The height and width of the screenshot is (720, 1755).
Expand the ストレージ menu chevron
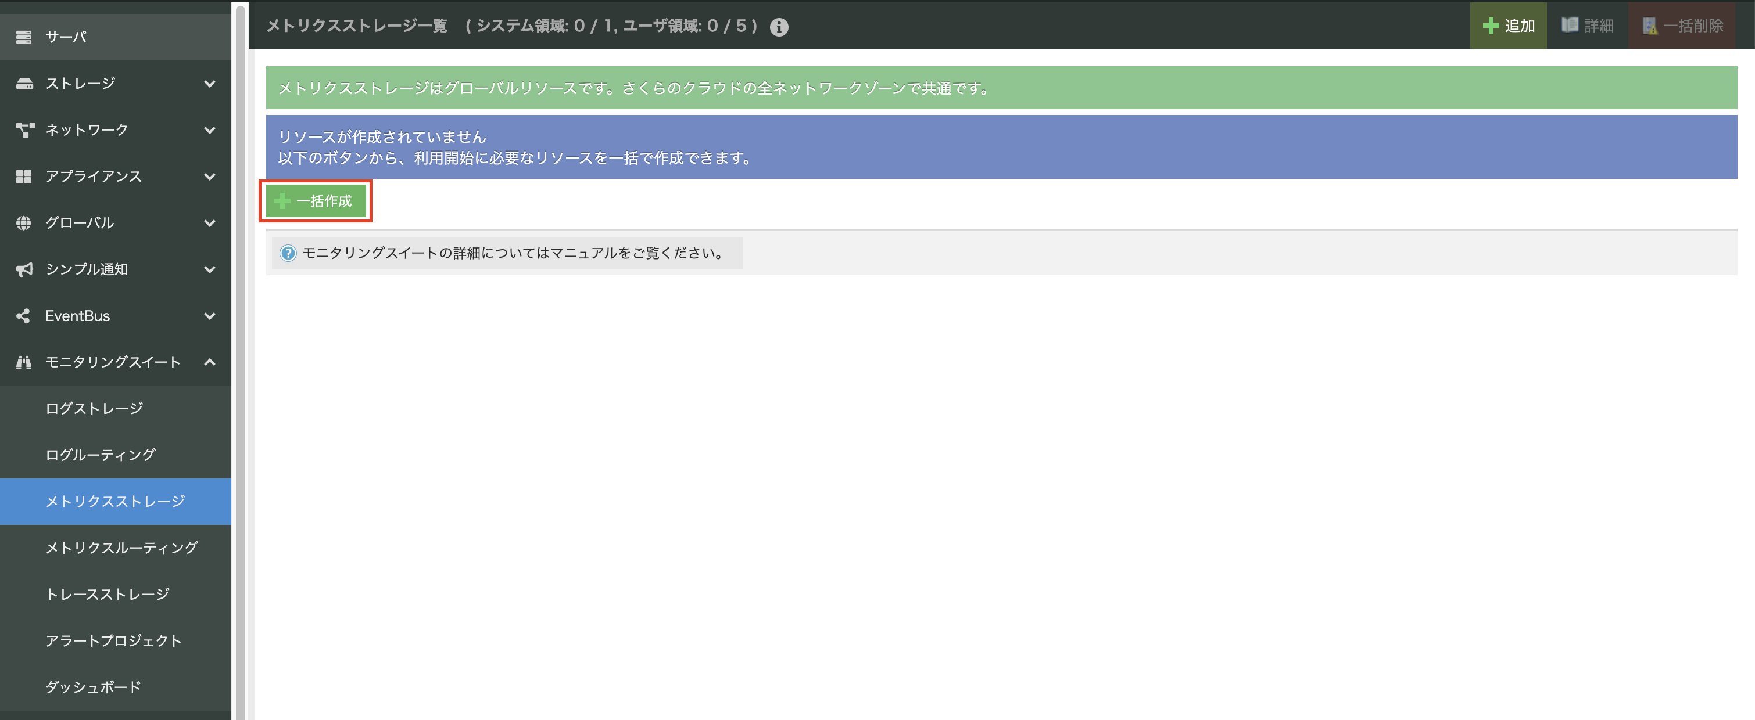(210, 84)
